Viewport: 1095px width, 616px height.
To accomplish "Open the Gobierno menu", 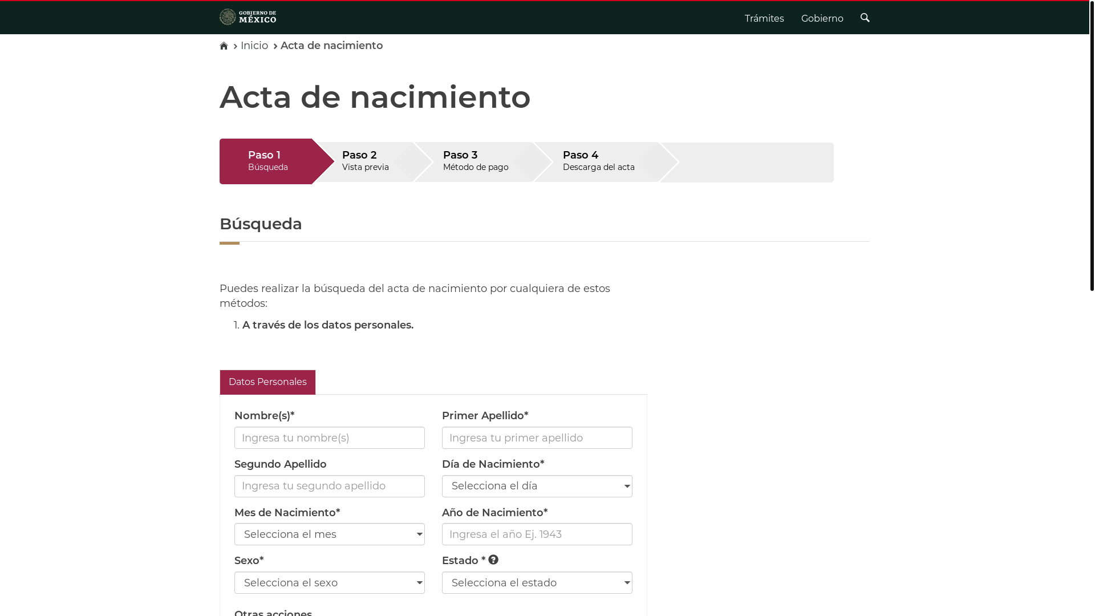I will click(822, 18).
